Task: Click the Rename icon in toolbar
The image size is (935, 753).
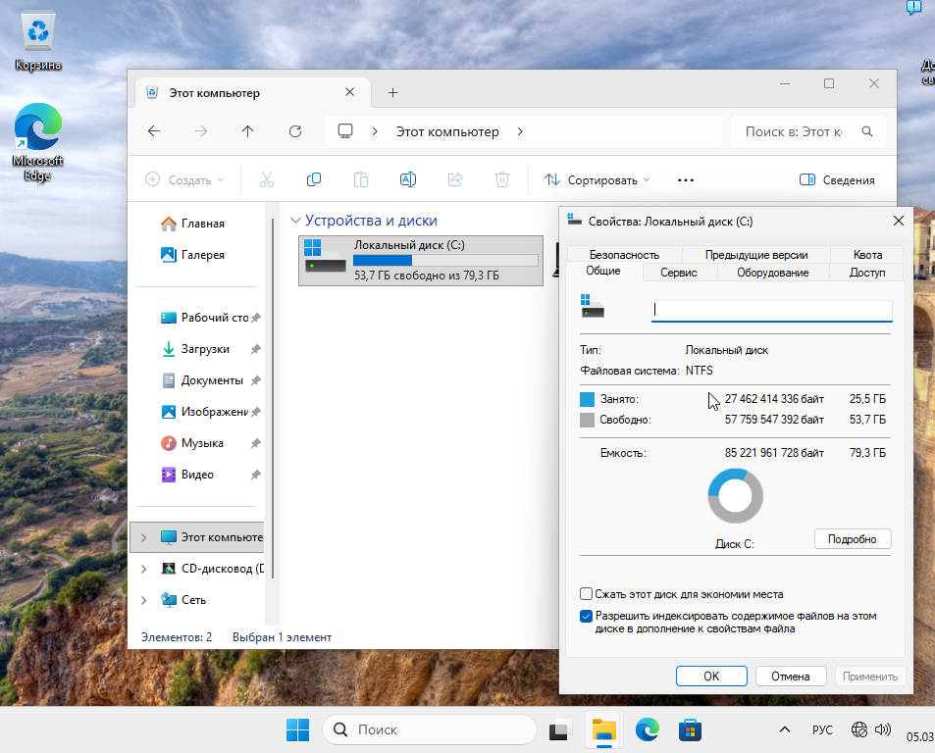Action: pos(408,179)
